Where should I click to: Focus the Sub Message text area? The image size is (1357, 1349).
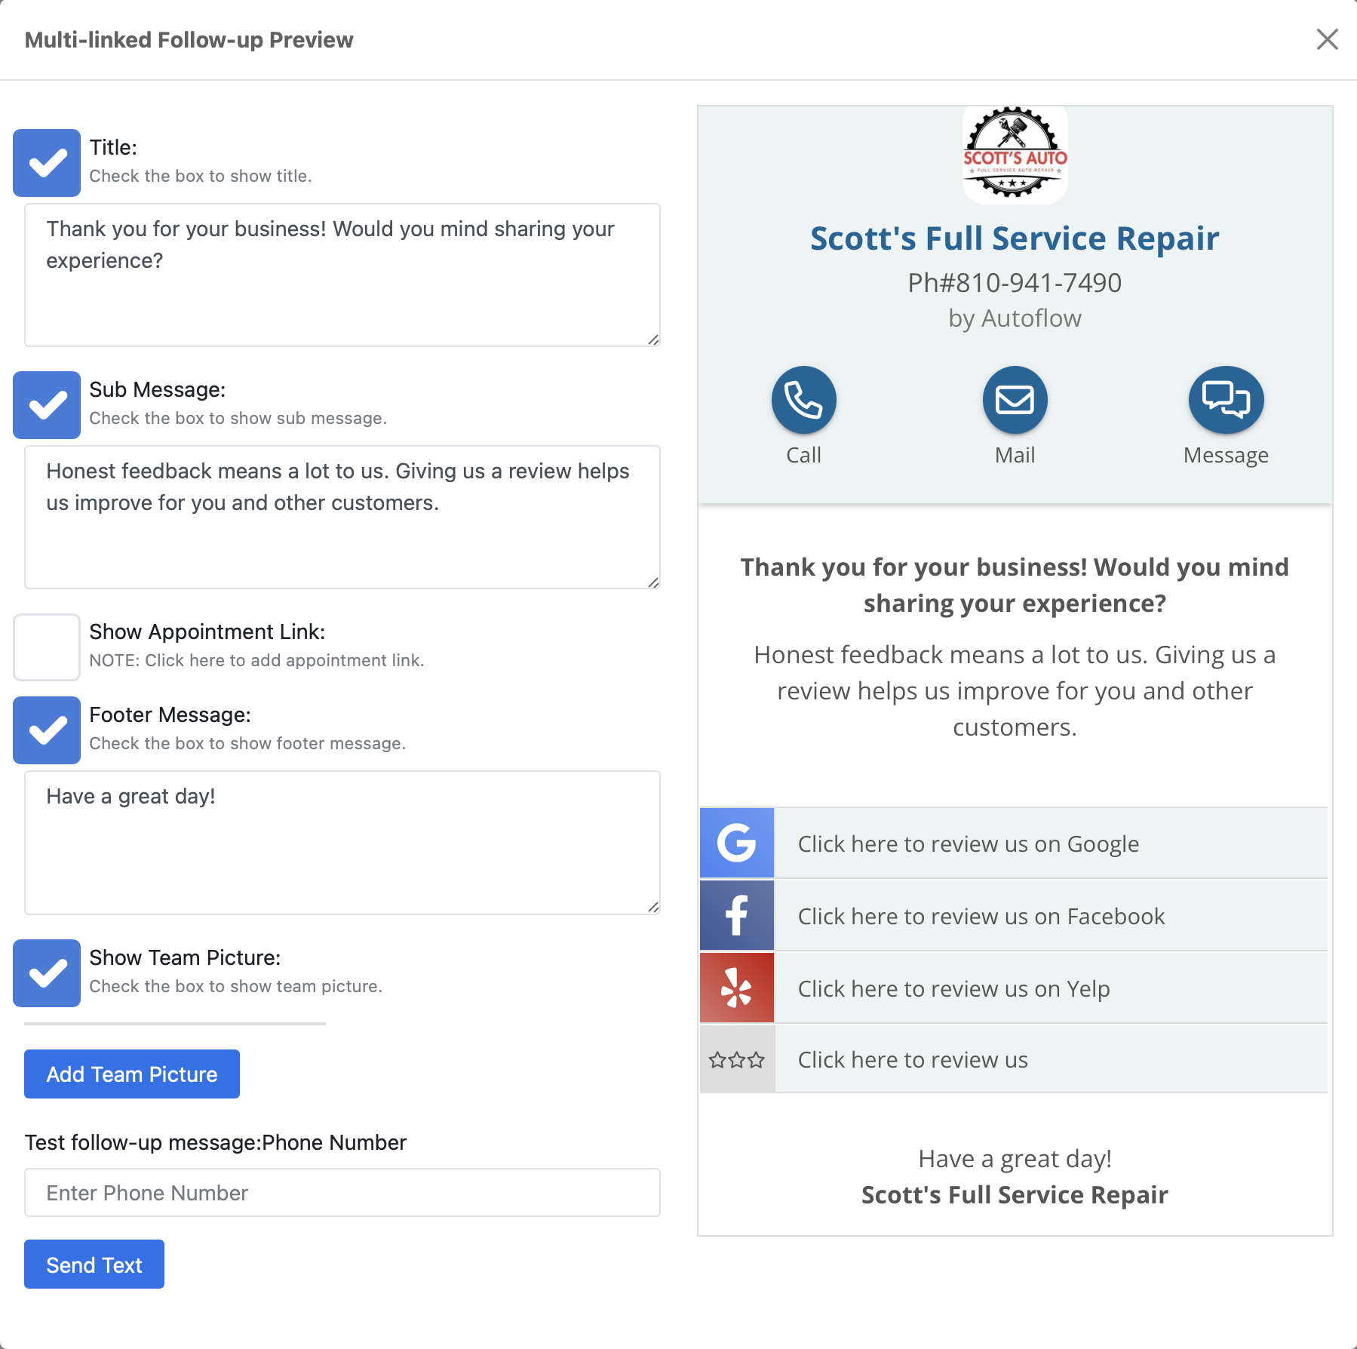[x=342, y=518]
